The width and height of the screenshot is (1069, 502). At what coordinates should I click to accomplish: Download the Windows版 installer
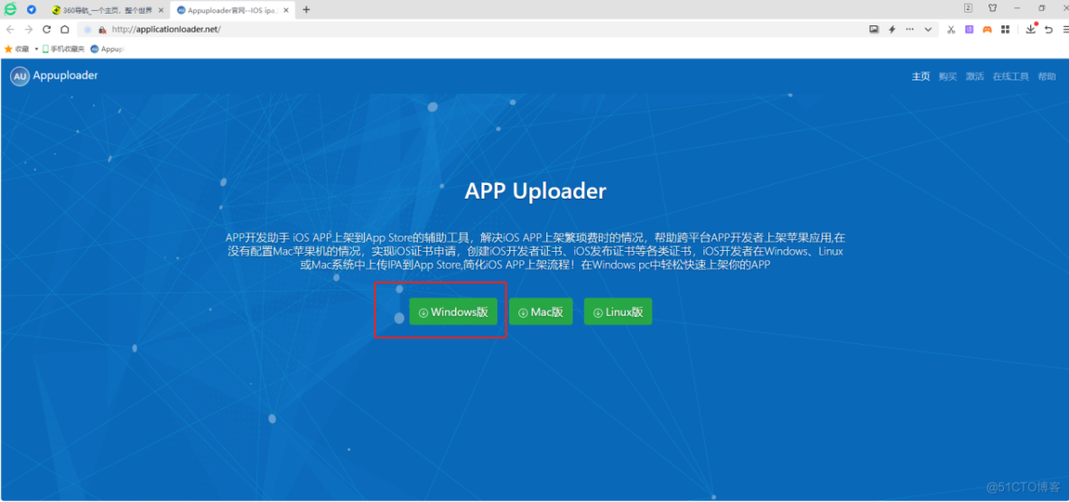pyautogui.click(x=453, y=311)
